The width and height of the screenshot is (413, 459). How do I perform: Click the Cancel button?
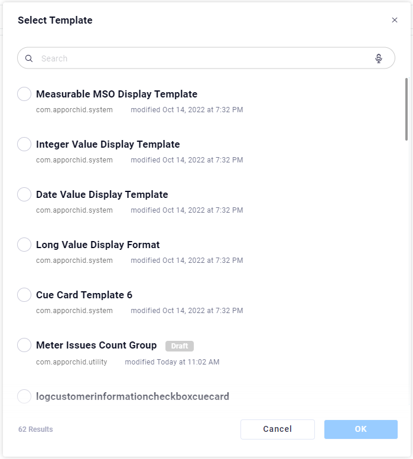pyautogui.click(x=278, y=429)
